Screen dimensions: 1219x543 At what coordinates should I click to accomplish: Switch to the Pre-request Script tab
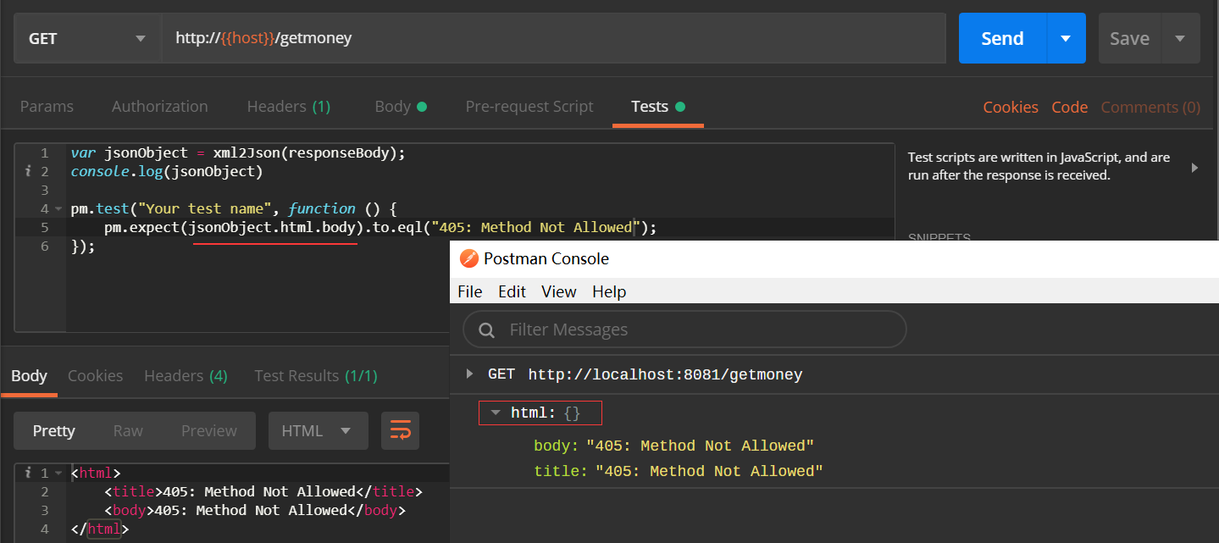pos(529,106)
